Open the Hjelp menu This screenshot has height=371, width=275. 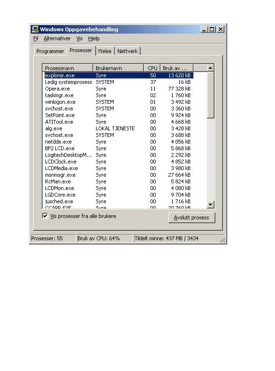94,38
